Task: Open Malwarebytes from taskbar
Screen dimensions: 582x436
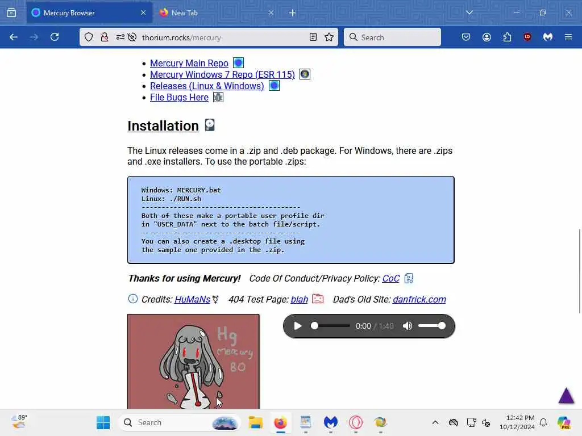Action: tap(330, 422)
